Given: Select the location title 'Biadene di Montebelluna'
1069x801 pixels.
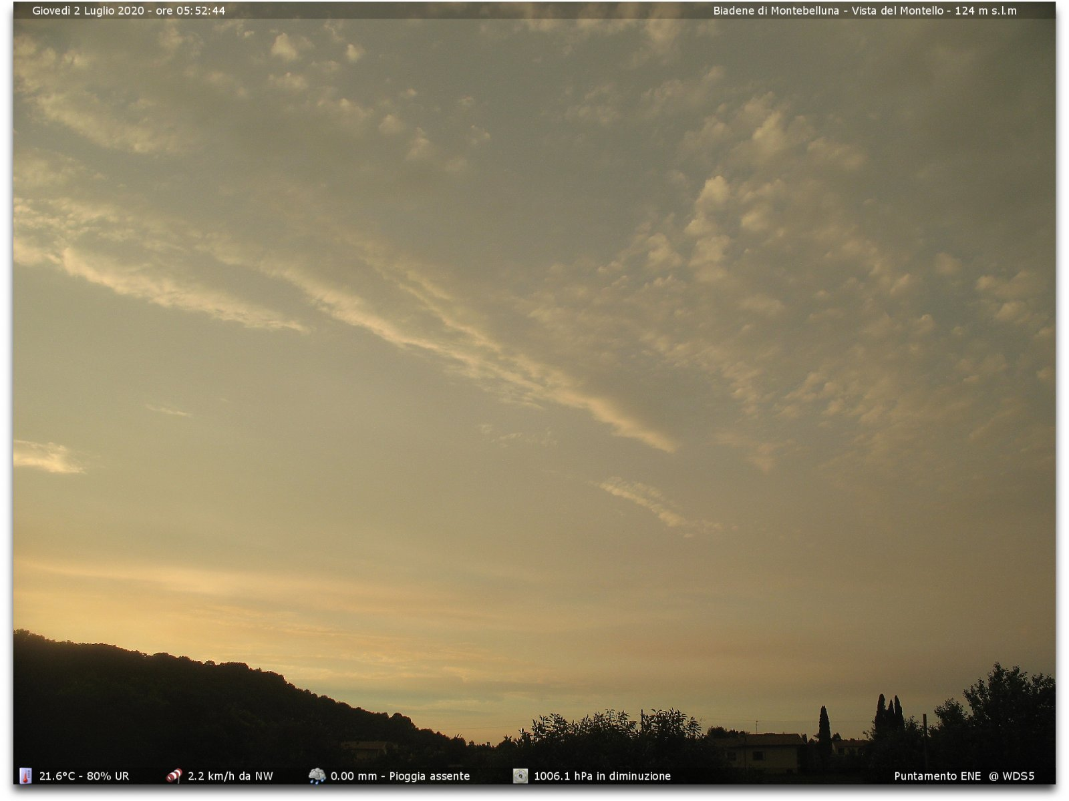Looking at the screenshot, I should (x=776, y=11).
